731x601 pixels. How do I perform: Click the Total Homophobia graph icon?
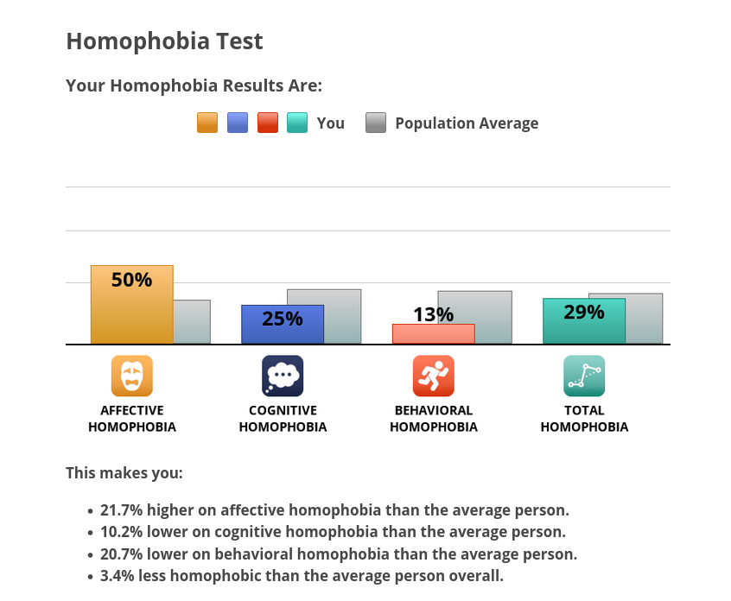pos(584,376)
